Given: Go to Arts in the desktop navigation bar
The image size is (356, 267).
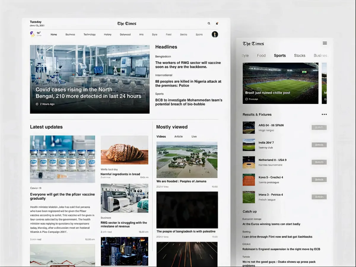Looking at the screenshot, I should click(141, 34).
